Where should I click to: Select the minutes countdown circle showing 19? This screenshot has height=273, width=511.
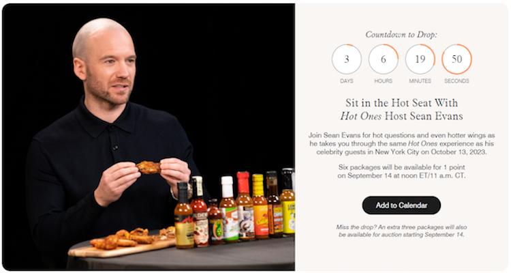coord(420,59)
